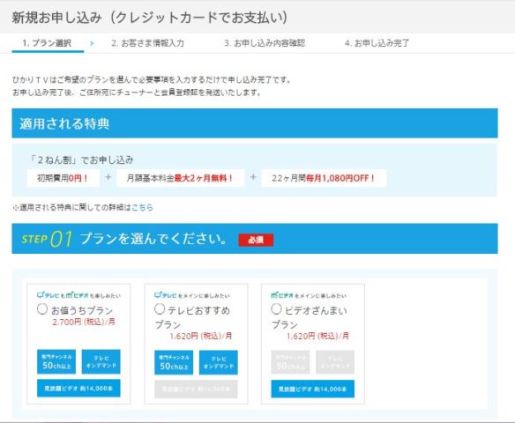Click 見放題ビデオ 約14,000本 badge in ビデオざんまいプラン
This screenshot has width=515, height=423.
pyautogui.click(x=313, y=389)
